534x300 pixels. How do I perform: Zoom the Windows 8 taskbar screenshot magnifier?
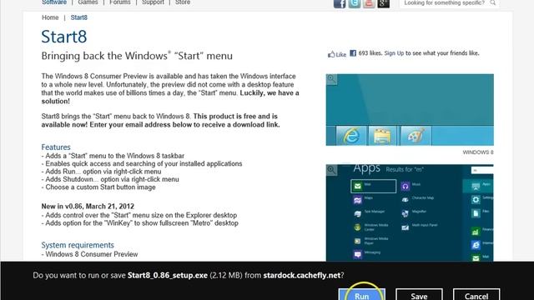coord(331,80)
